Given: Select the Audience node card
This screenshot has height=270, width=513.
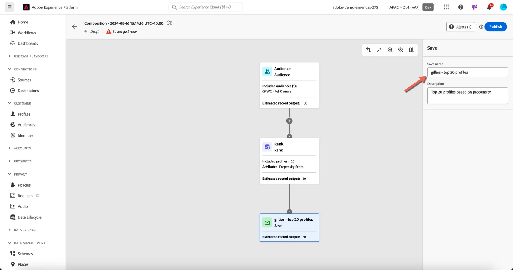Looking at the screenshot, I should point(289,85).
